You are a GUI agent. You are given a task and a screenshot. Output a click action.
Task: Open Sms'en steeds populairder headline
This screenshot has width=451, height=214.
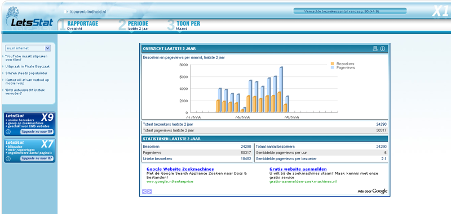[x=26, y=74]
